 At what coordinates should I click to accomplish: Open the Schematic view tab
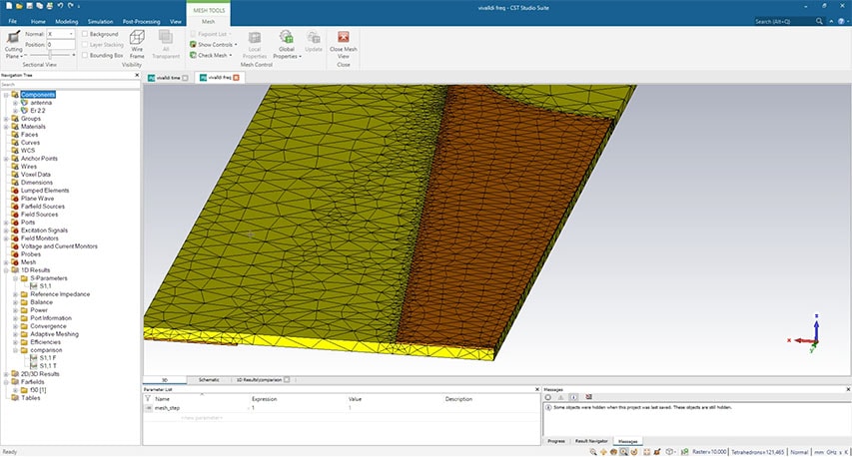[209, 380]
